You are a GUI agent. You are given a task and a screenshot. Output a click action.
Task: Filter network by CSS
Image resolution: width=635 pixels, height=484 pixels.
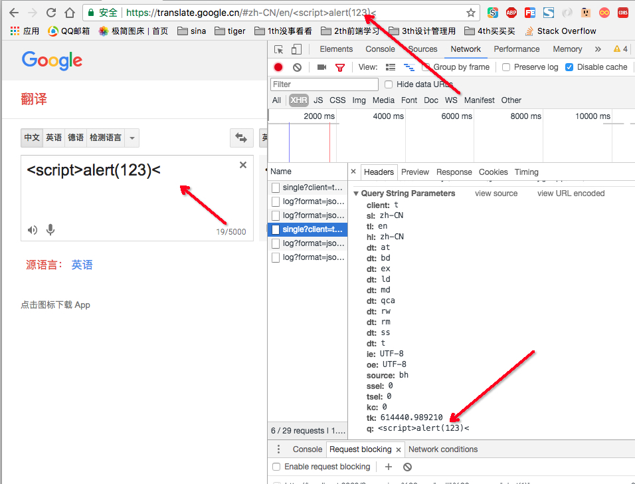pyautogui.click(x=337, y=100)
